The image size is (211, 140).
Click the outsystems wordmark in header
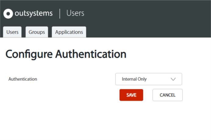coord(34,13)
